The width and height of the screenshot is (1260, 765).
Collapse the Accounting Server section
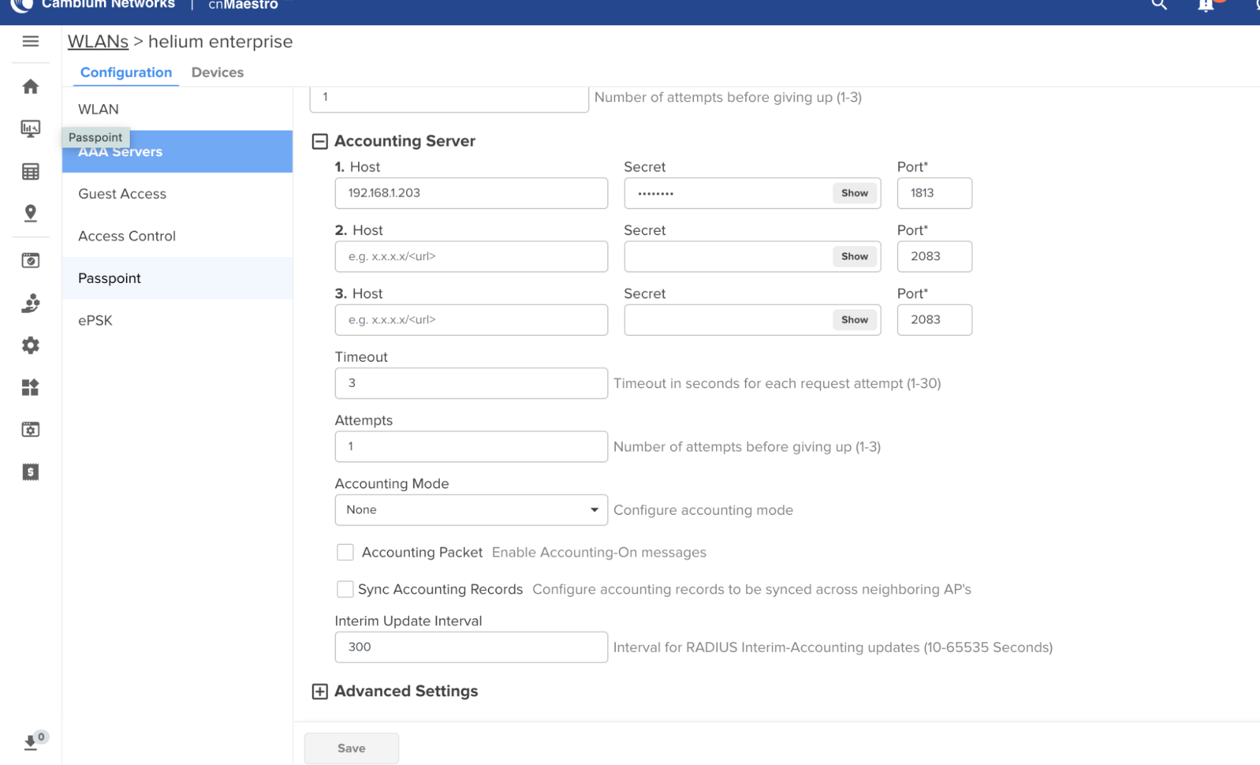pos(320,141)
